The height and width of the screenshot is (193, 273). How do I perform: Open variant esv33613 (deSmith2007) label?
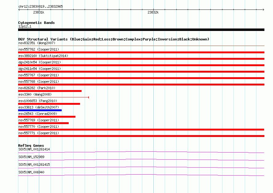click(39, 107)
